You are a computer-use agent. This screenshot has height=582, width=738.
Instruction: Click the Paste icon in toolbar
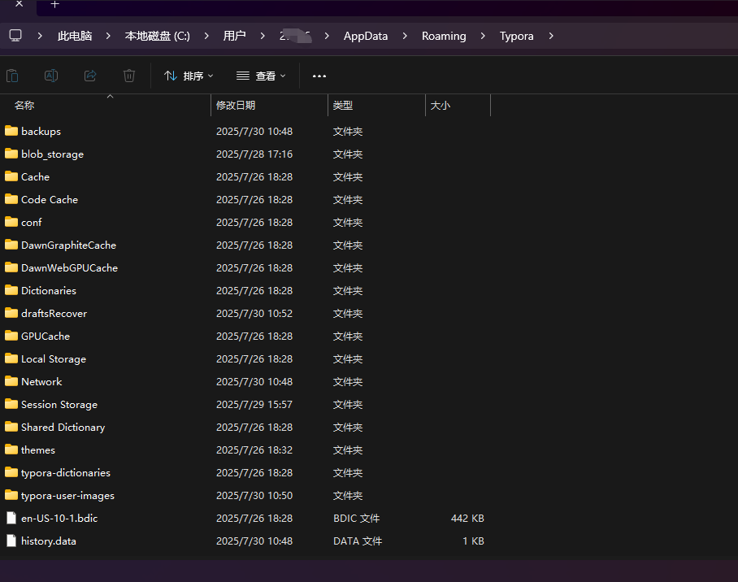tap(12, 76)
